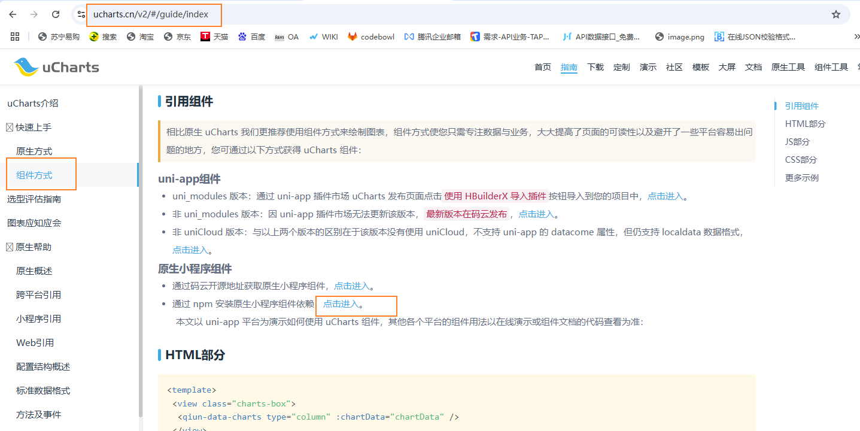The height and width of the screenshot is (431, 860).
Task: Click the uCharts bird logo
Action: 24,66
